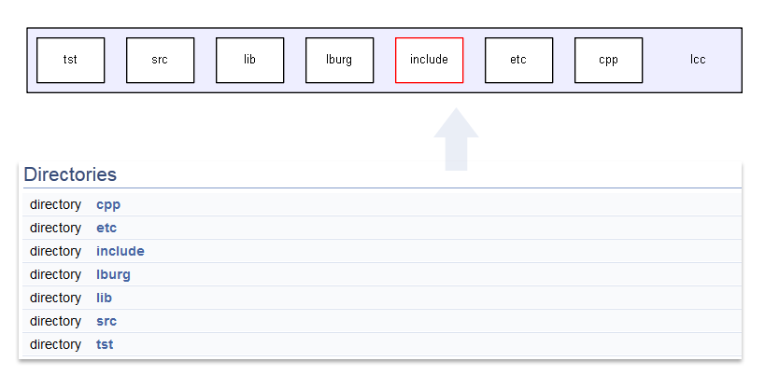Click the "directory" label beside cpp
This screenshot has height=389, width=779.
55,204
